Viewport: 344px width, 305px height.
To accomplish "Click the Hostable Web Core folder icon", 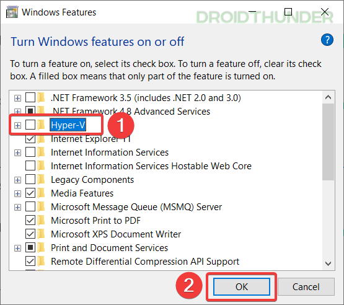I will pyautogui.click(x=41, y=166).
